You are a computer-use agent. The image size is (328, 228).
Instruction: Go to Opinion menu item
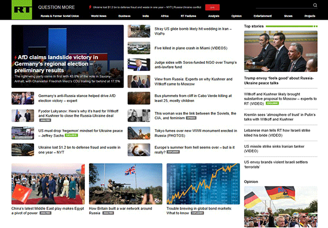[x=236, y=16]
